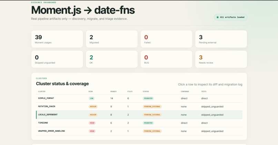Image resolution: width=278 pixels, height=145 pixels.
Task: Select the LOCALE_DEPENDENT cluster row
Action: 139,115
